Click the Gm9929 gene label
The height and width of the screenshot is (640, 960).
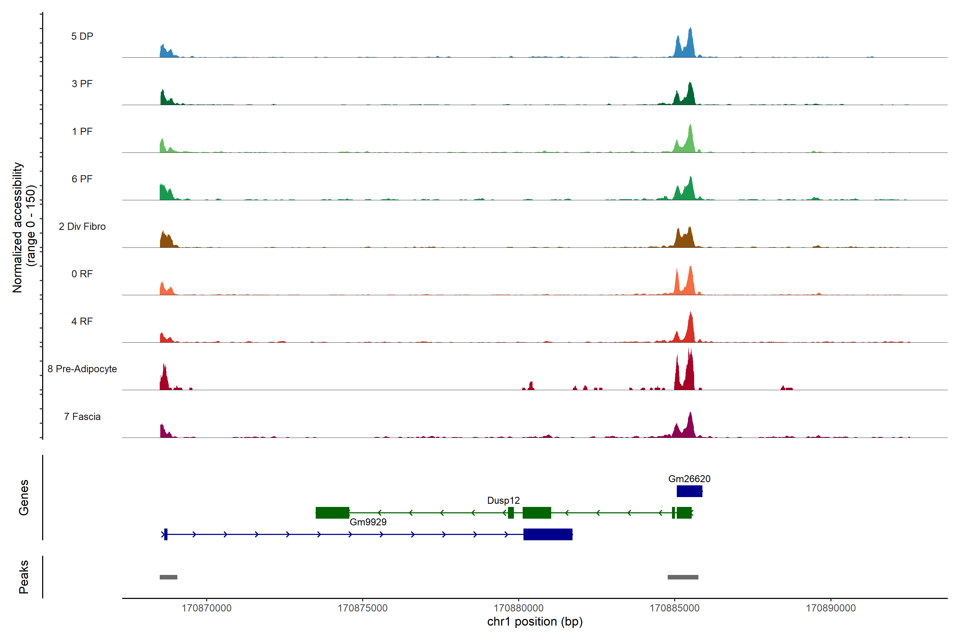[368, 522]
